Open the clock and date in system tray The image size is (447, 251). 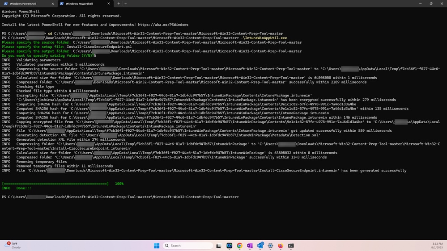click(x=437, y=246)
